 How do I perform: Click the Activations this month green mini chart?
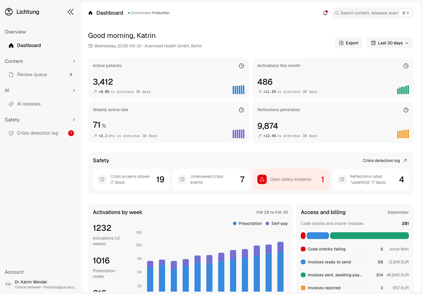coord(403,90)
